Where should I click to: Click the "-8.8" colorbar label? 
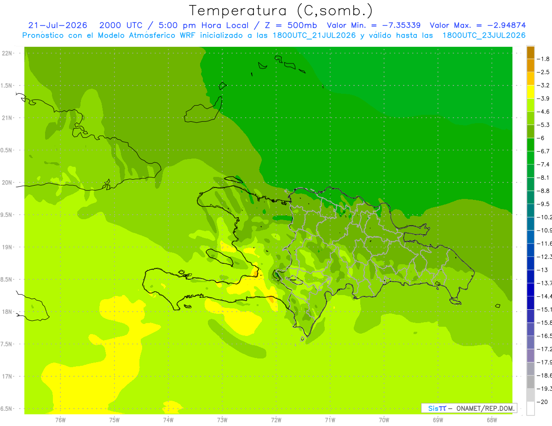[x=543, y=191]
